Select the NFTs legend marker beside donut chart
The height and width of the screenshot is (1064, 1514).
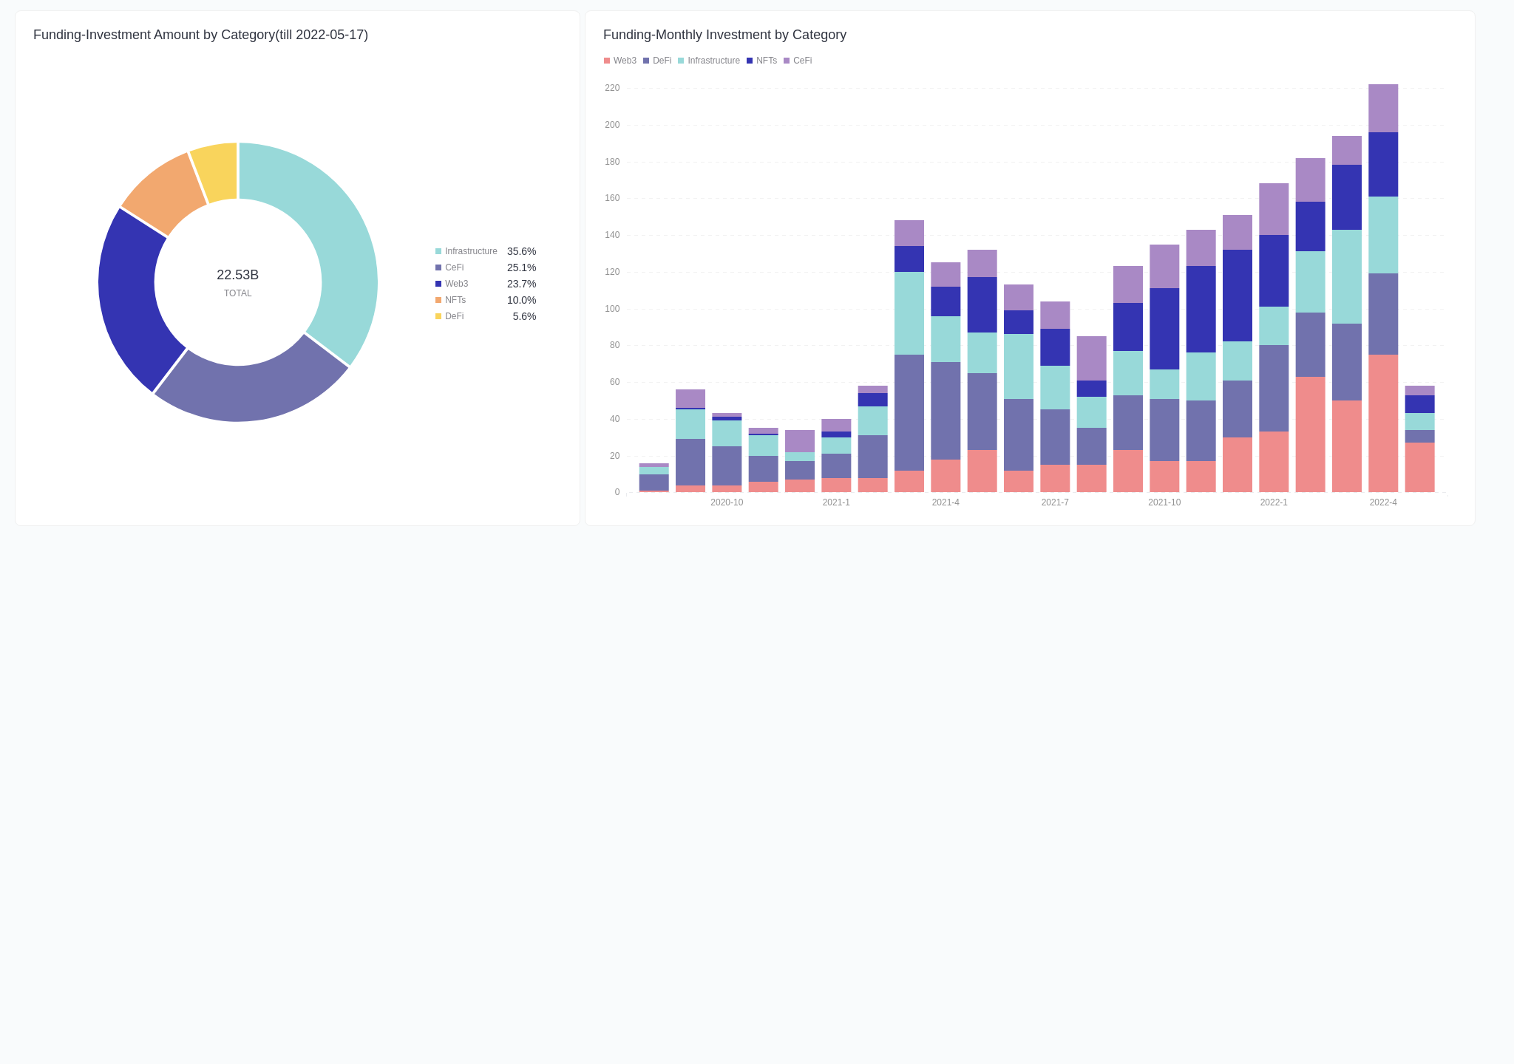point(439,300)
